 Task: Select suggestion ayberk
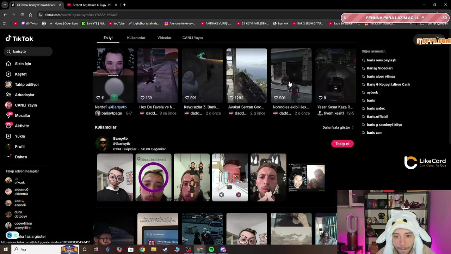coord(372,92)
